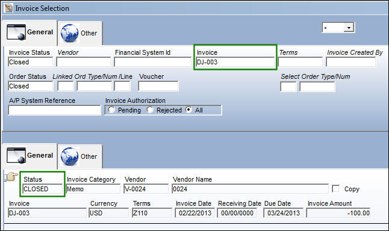Open the equals operator dropdown
The image size is (389, 231).
click(349, 28)
